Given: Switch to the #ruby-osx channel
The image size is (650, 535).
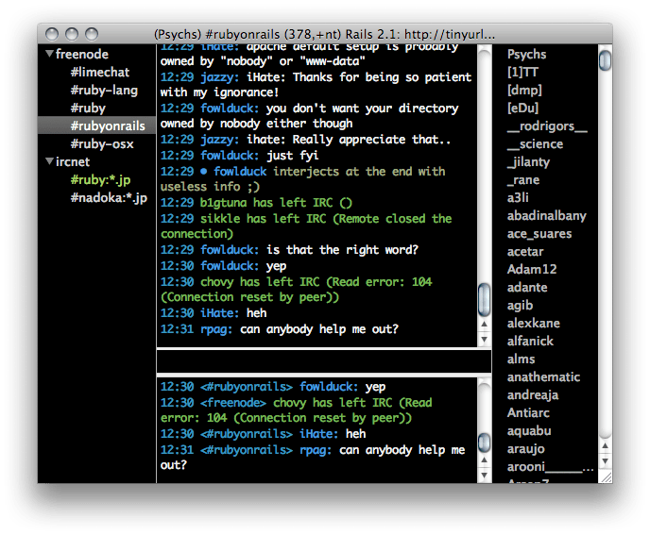Looking at the screenshot, I should 102,143.
